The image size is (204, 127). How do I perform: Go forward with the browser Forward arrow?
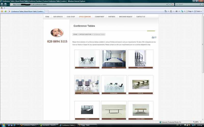click(5, 4)
